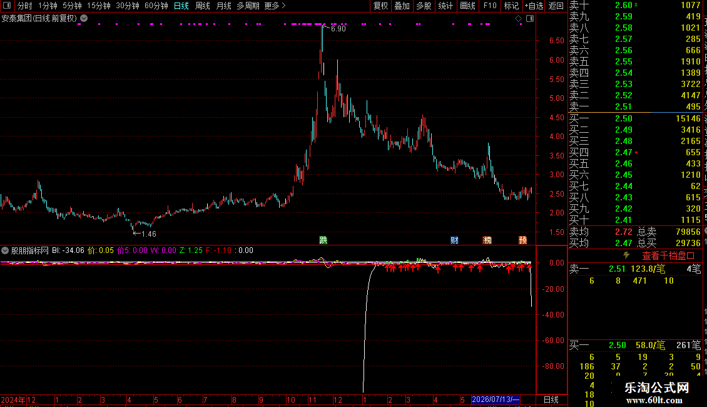Select the 买四 2.47 row
Viewport: 707px width, 407px height.
click(x=635, y=152)
